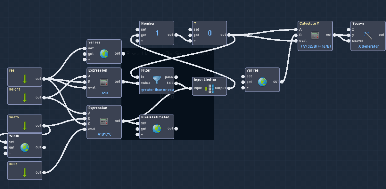Select the build node title
The height and width of the screenshot is (189, 386).
13,164
